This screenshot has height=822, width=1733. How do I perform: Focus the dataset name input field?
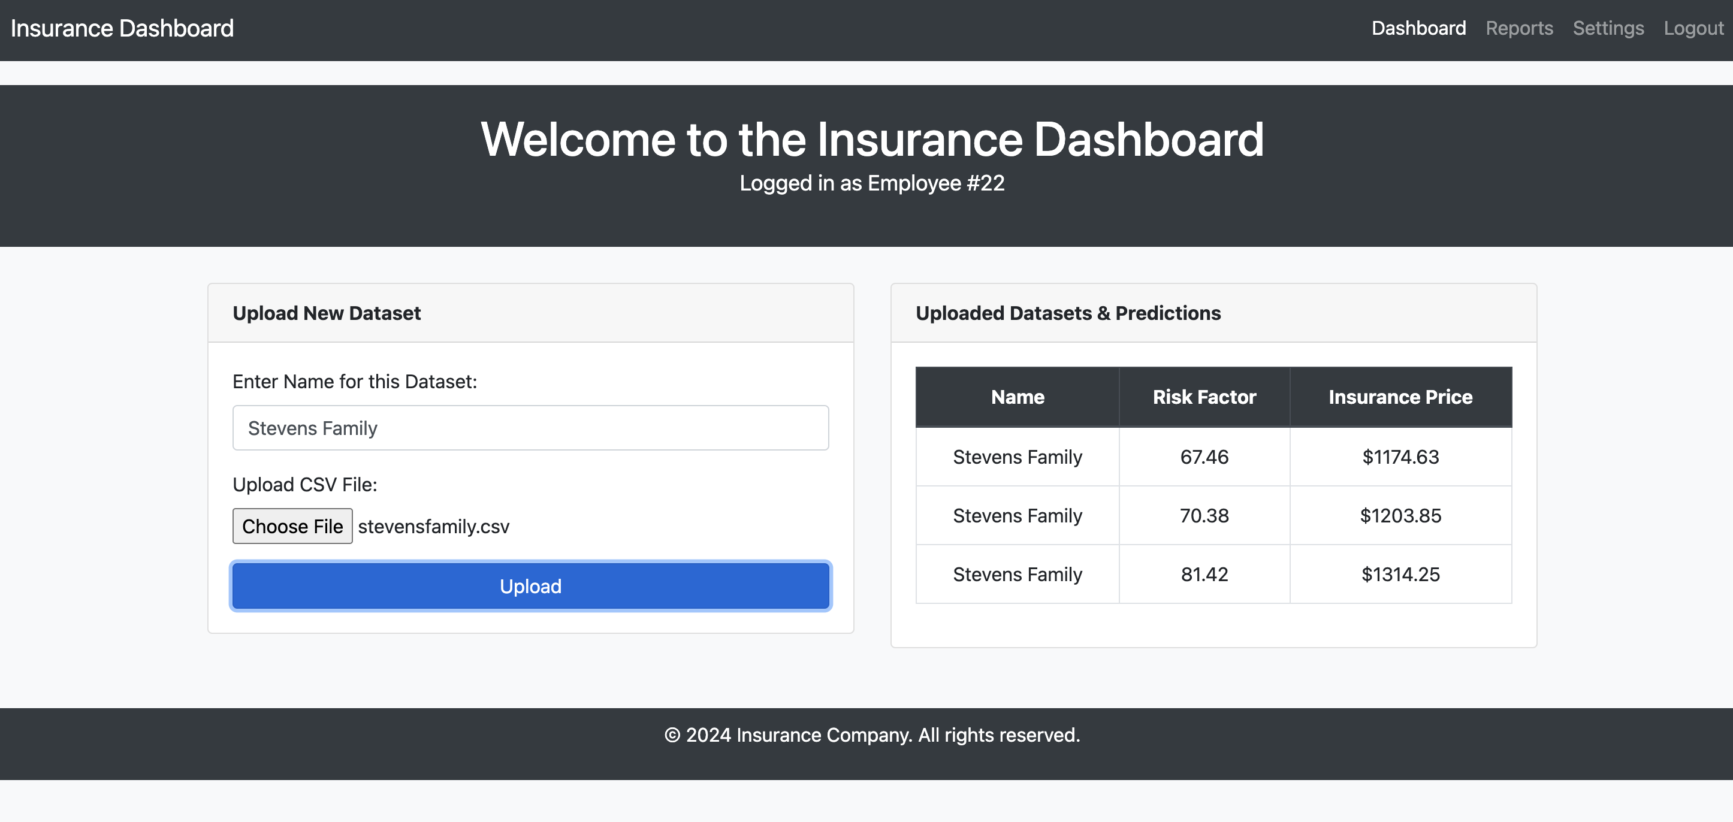[x=530, y=428]
